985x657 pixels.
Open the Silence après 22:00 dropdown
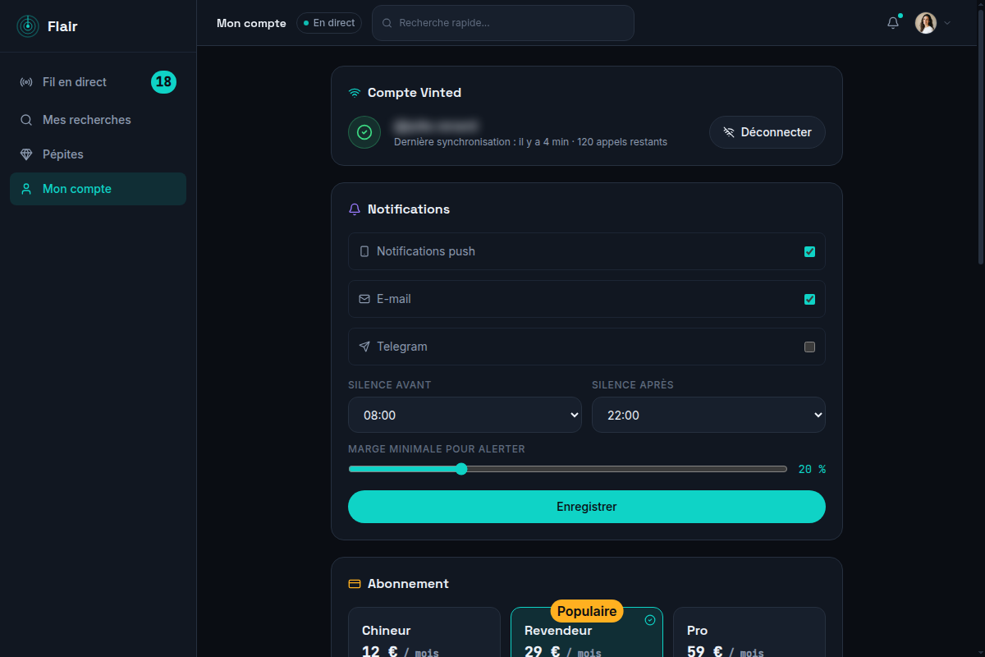(x=708, y=415)
